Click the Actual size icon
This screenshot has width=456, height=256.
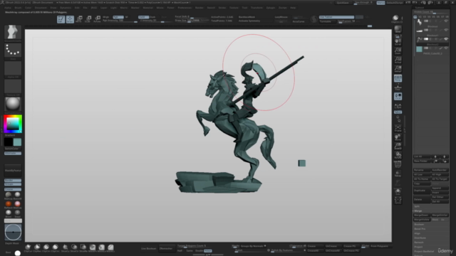[398, 60]
